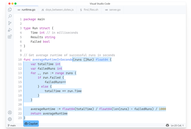
Task: Close the window with the red button
Action: point(9,4)
